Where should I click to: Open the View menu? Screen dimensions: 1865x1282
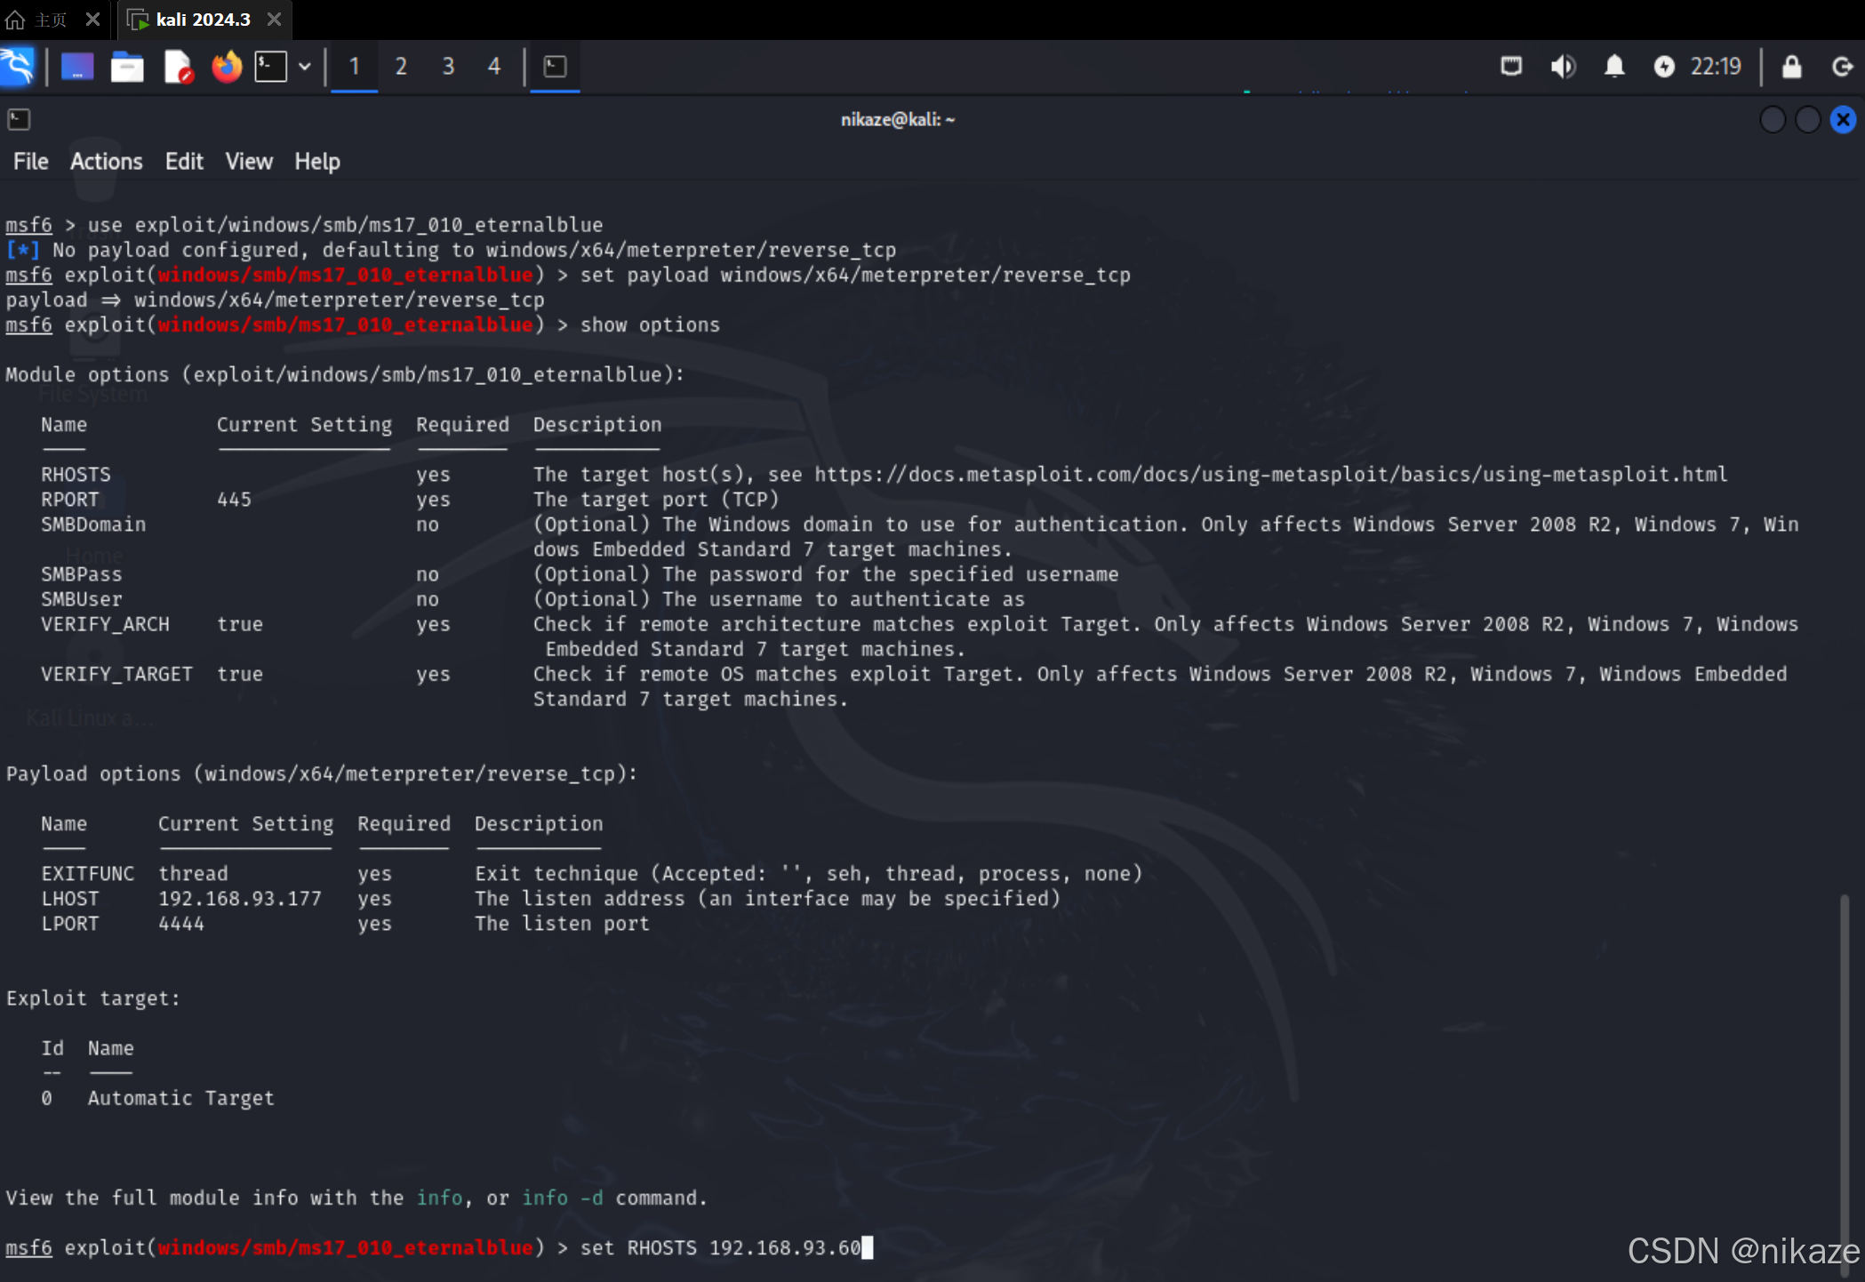coord(248,162)
